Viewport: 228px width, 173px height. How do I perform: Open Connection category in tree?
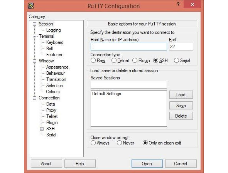pos(49,98)
